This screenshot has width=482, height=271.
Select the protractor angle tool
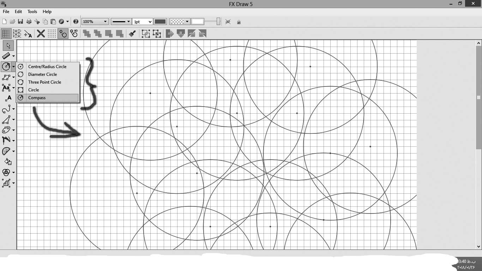(6, 151)
